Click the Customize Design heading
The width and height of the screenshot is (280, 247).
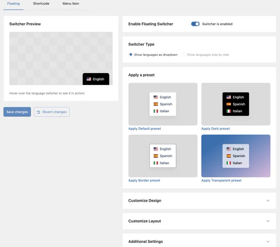click(145, 201)
